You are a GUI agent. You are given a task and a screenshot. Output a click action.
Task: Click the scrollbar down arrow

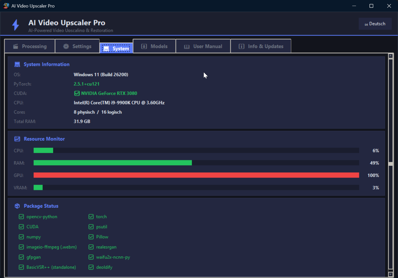tap(390, 274)
